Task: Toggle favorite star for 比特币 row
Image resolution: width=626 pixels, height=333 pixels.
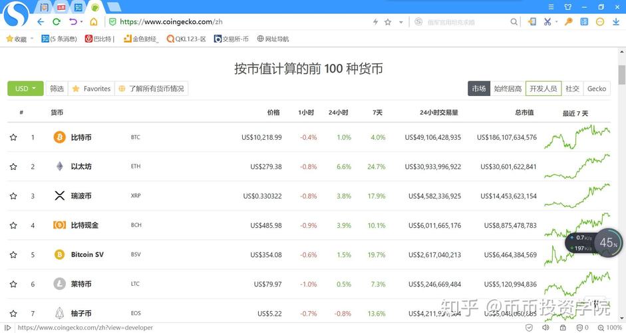Action: point(13,137)
